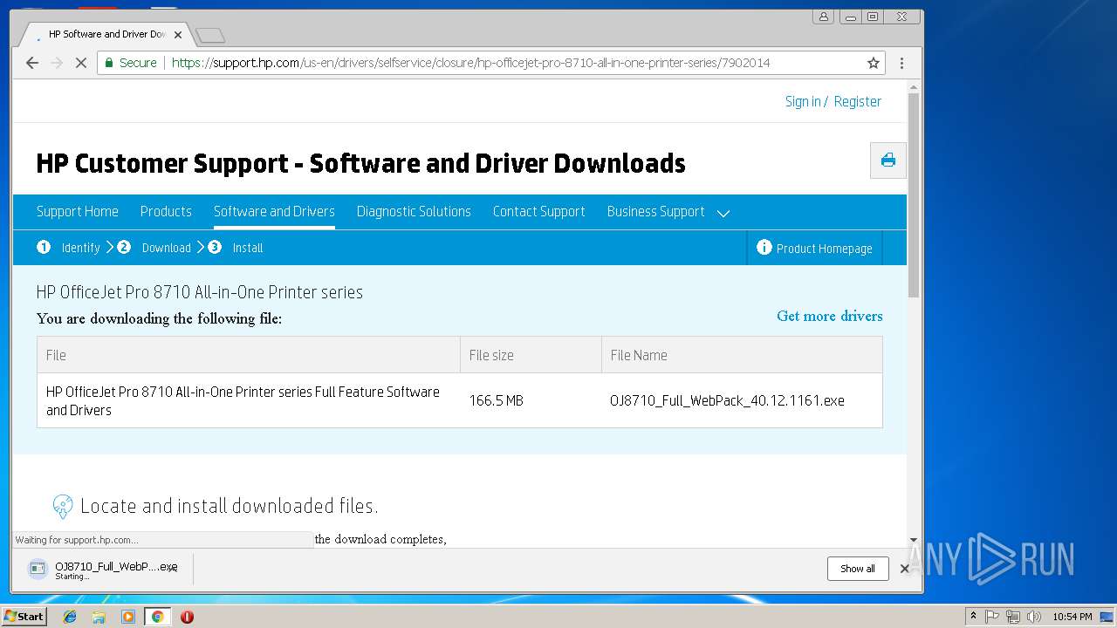Select the Software and Drivers tab
Image resolution: width=1117 pixels, height=628 pixels.
[274, 211]
